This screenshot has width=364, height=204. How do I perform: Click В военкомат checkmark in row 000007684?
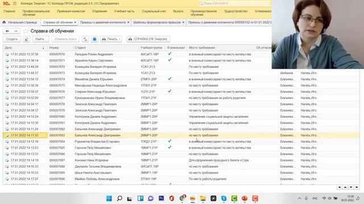click(x=169, y=141)
